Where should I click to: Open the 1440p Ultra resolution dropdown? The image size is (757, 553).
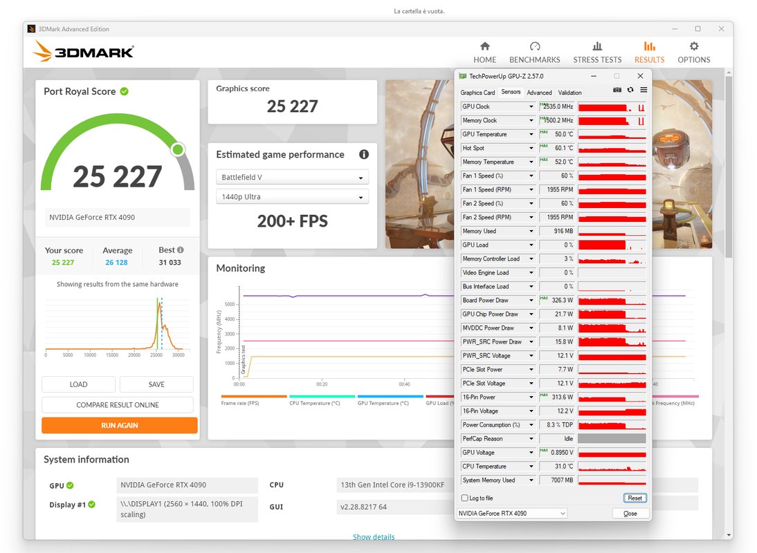(292, 197)
